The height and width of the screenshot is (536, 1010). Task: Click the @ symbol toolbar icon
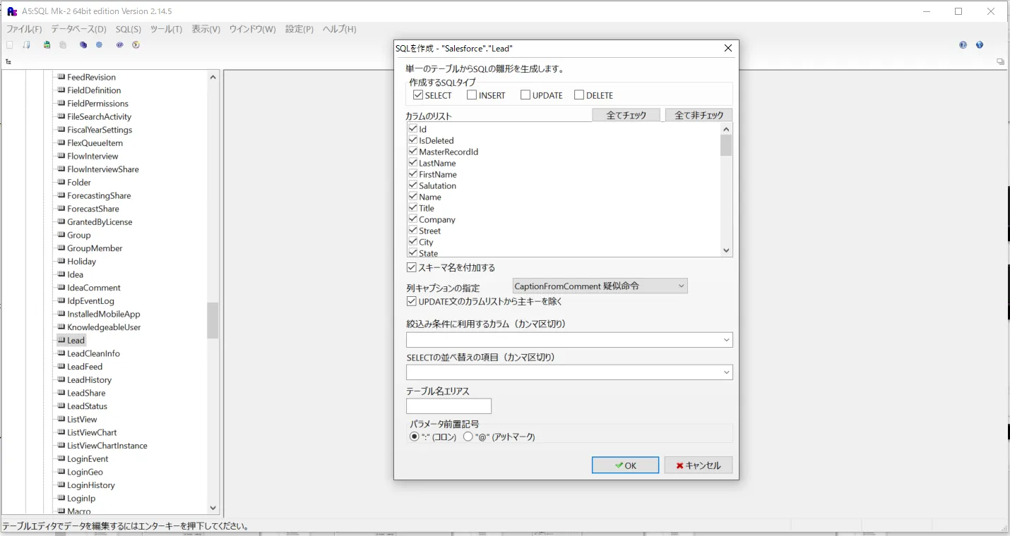[x=119, y=44]
